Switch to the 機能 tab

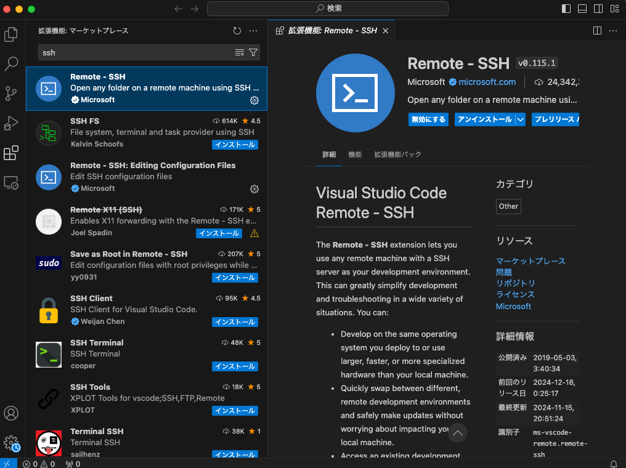click(x=355, y=155)
